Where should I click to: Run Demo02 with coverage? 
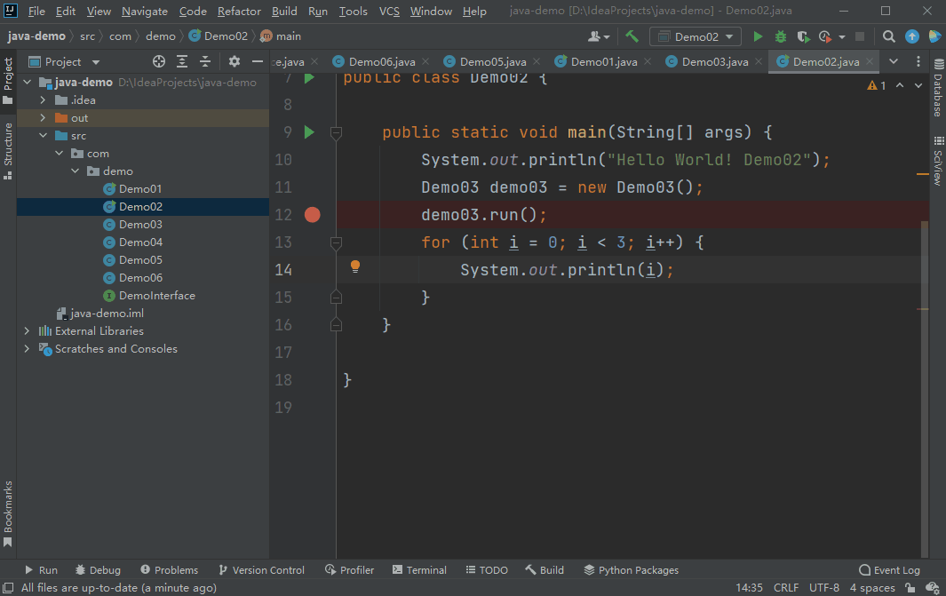point(803,36)
